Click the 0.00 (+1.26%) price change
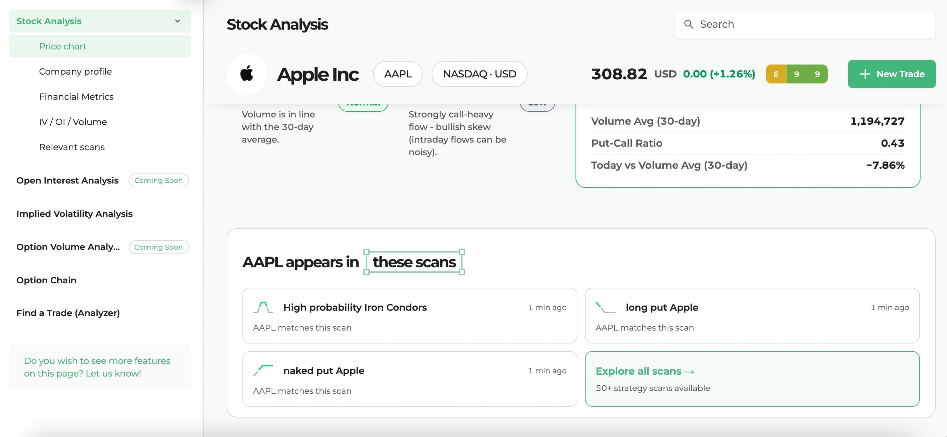 pyautogui.click(x=719, y=74)
